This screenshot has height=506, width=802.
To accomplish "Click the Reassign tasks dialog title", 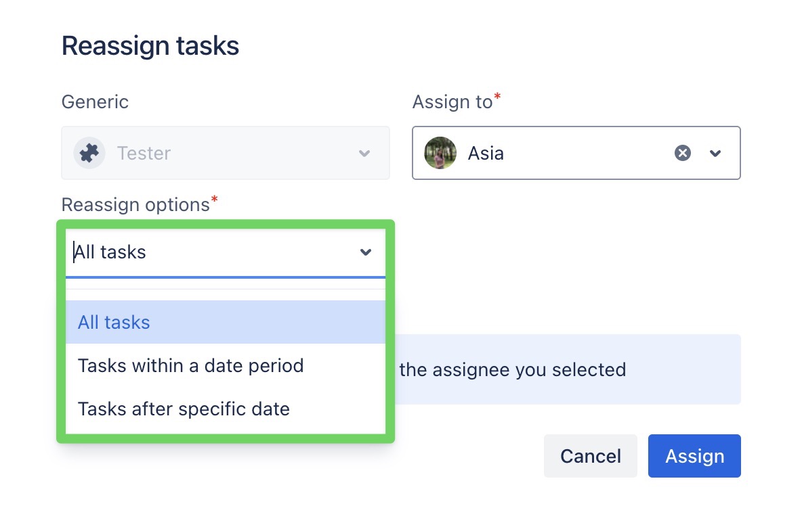I will pos(150,45).
